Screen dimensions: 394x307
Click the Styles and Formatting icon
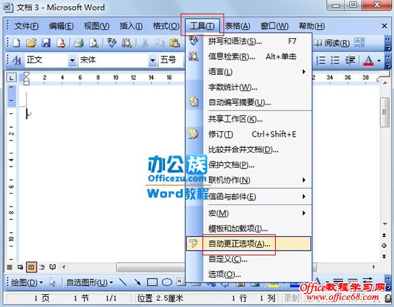16,60
